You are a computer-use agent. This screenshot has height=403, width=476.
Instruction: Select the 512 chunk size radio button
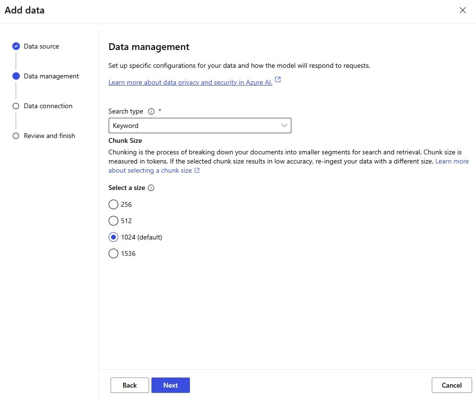coord(113,221)
